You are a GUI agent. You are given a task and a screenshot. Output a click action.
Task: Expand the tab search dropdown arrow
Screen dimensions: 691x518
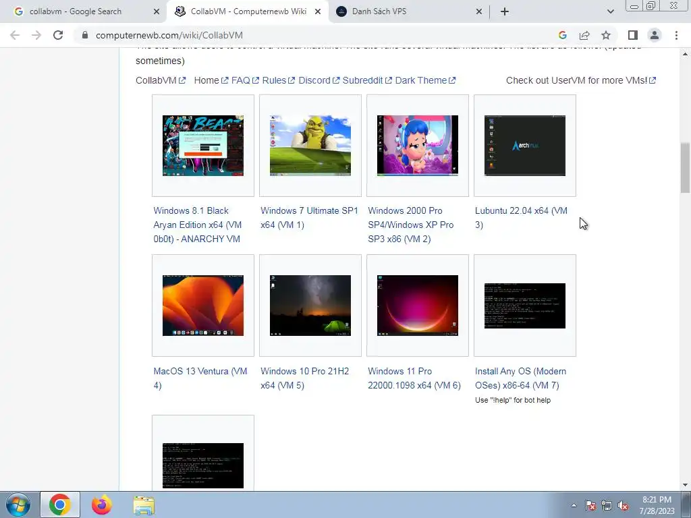610,11
